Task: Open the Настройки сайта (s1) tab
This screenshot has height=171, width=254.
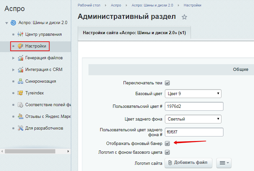Action: pyautogui.click(x=134, y=33)
